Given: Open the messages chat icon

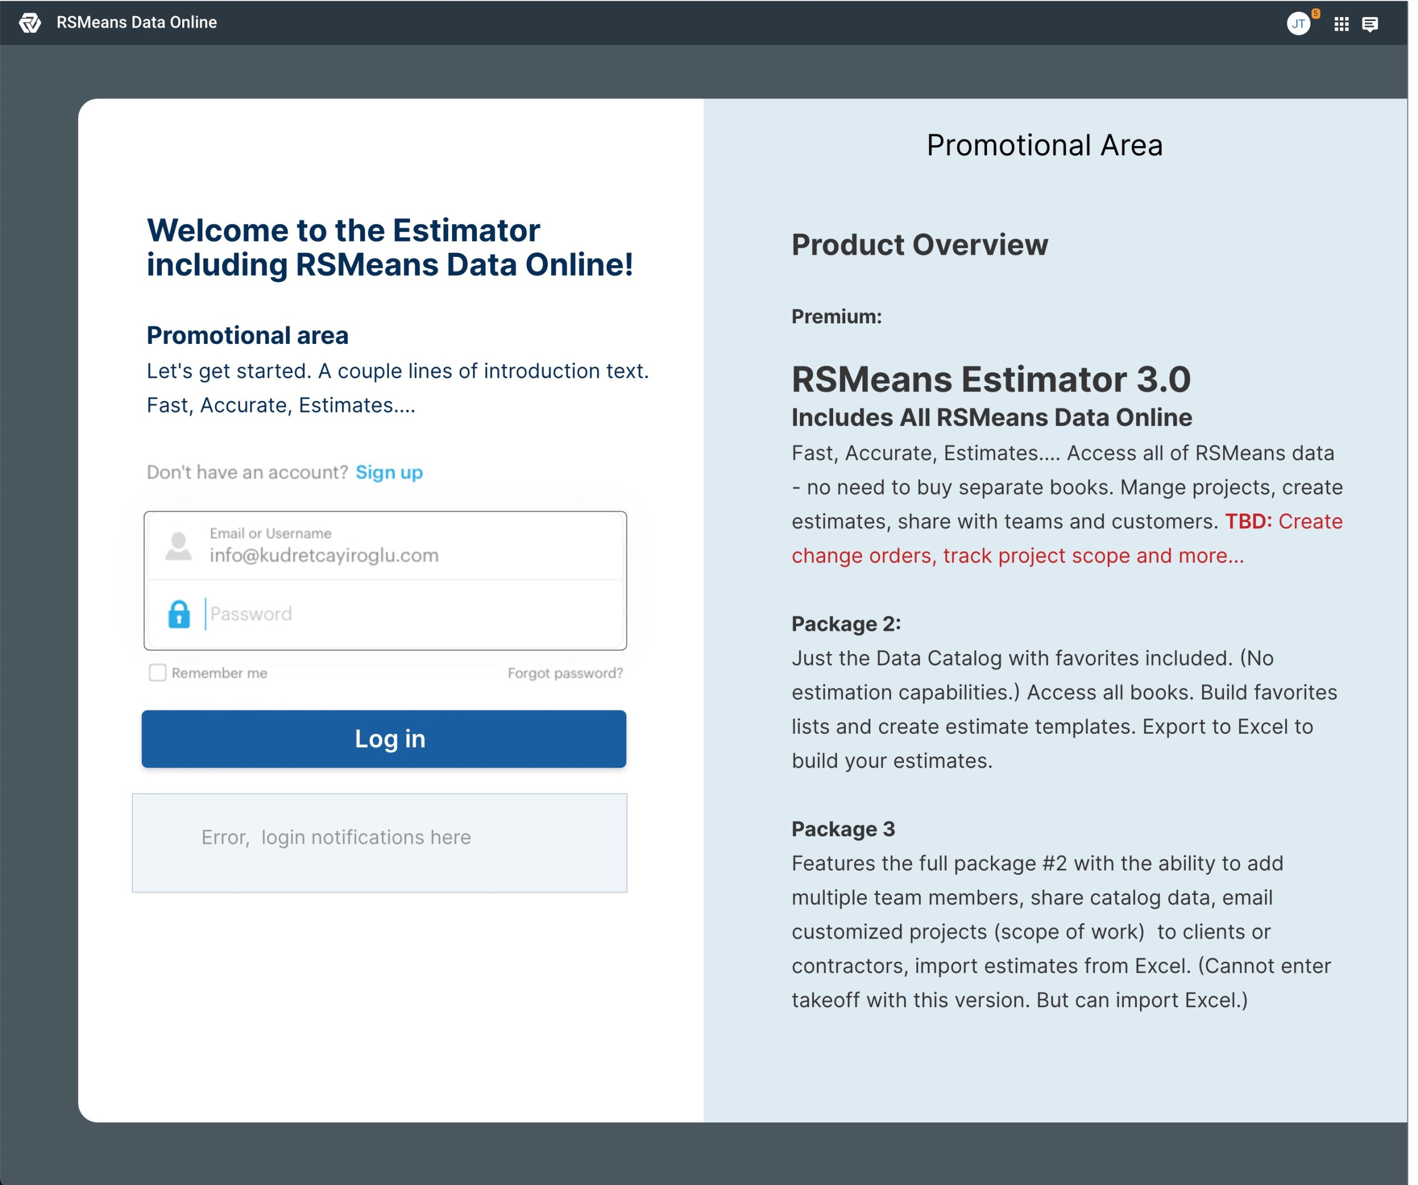Looking at the screenshot, I should point(1369,24).
